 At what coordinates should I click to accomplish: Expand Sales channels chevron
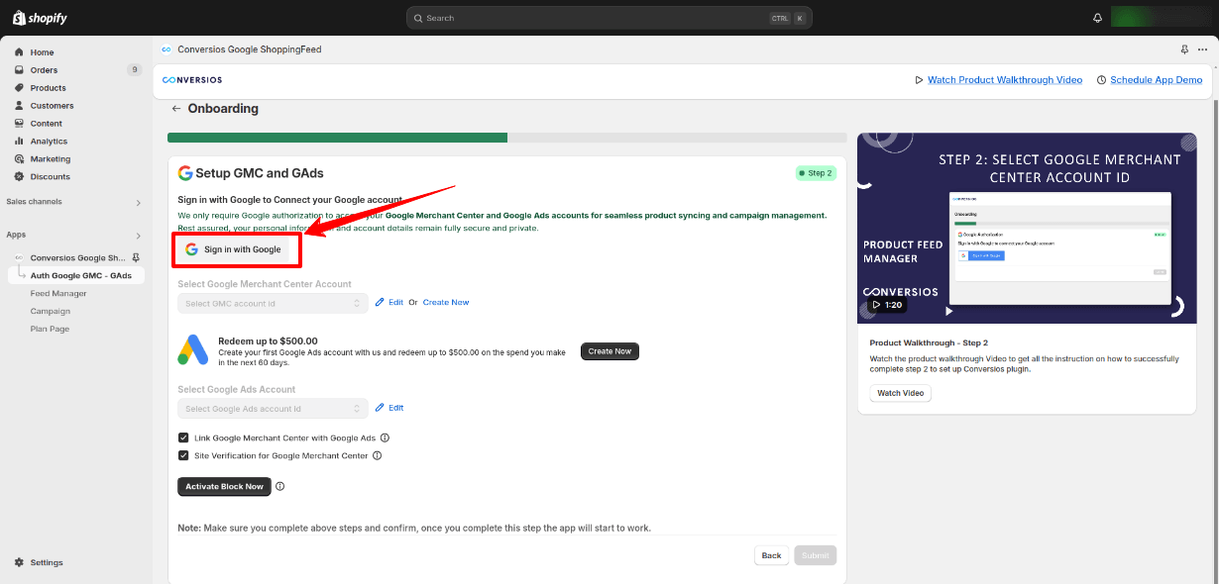pyautogui.click(x=138, y=202)
